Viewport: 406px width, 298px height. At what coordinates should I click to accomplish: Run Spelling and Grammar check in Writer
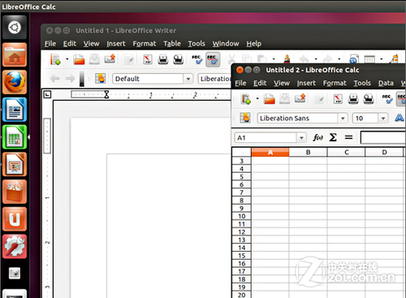click(x=197, y=59)
